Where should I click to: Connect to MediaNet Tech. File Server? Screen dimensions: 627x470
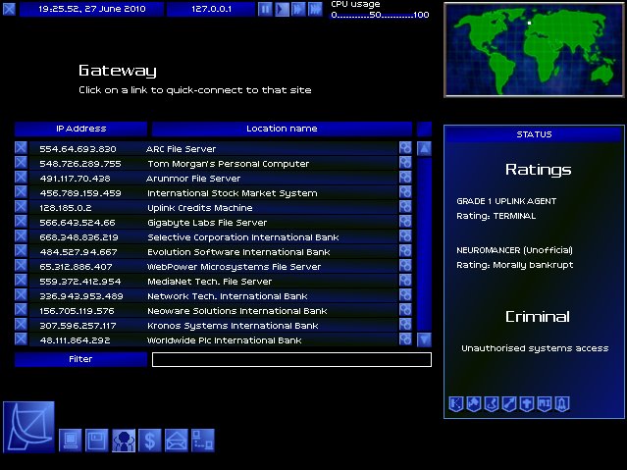coord(214,282)
